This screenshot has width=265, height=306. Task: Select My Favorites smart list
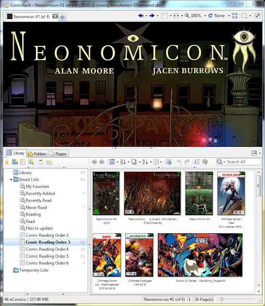click(37, 186)
